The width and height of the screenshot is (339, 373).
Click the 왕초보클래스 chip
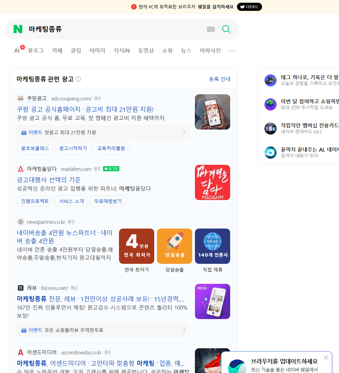coord(35,149)
